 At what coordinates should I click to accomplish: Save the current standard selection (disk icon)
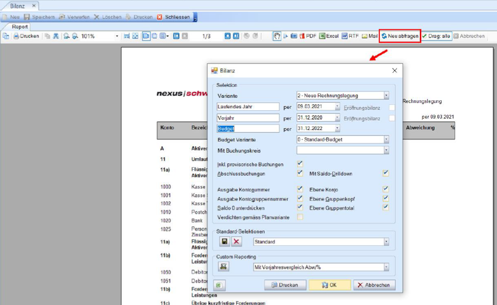click(225, 242)
